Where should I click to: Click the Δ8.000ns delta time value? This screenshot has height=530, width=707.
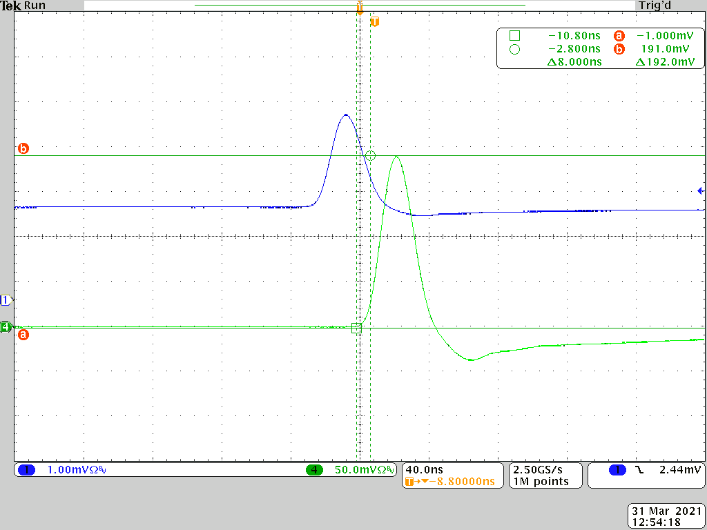pos(574,62)
